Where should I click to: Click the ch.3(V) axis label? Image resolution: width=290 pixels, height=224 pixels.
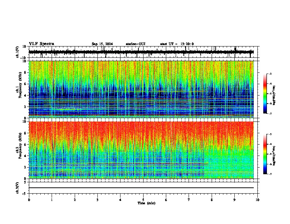pyautogui.click(x=18, y=188)
